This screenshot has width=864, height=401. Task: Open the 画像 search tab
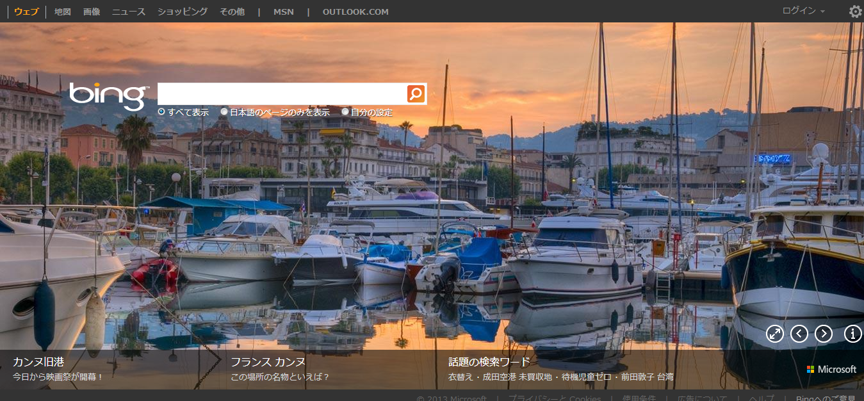(92, 12)
